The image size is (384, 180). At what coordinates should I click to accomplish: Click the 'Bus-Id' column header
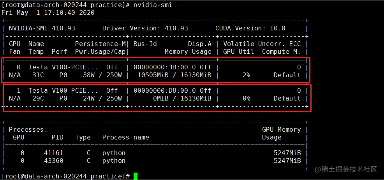145,44
